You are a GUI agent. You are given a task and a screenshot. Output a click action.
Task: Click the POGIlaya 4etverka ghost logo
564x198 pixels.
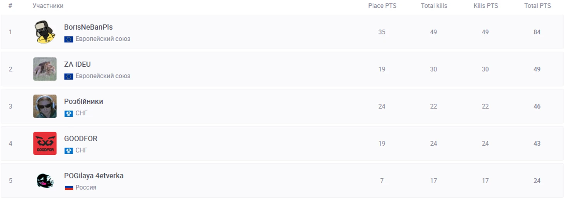coord(45,180)
